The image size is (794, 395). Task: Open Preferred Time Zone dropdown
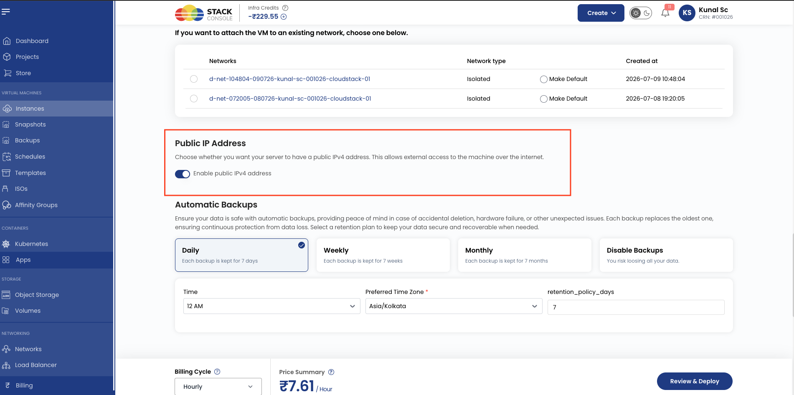coord(454,306)
